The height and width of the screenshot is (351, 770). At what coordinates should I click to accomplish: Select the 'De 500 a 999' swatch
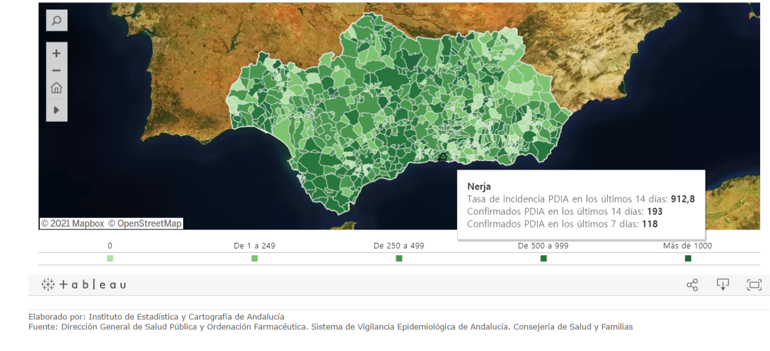(543, 258)
